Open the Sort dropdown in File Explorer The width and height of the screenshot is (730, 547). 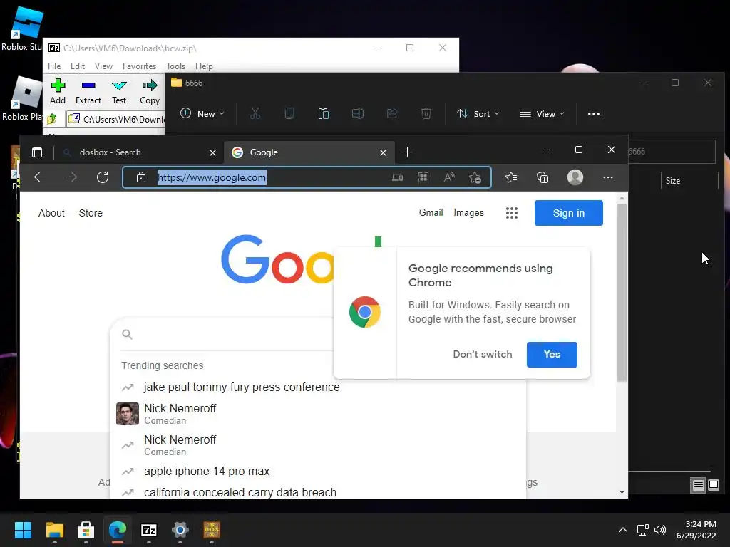coord(478,113)
